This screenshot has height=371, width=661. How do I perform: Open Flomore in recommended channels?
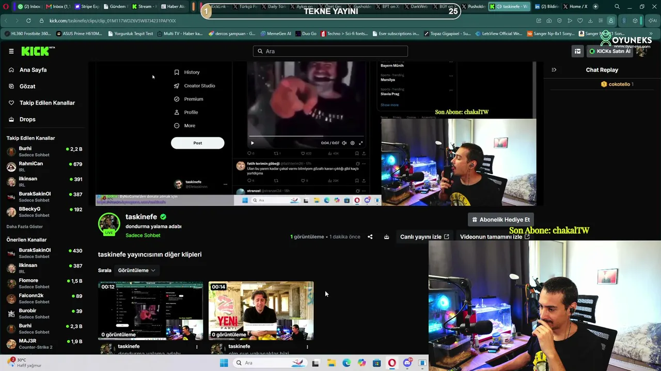(x=44, y=283)
